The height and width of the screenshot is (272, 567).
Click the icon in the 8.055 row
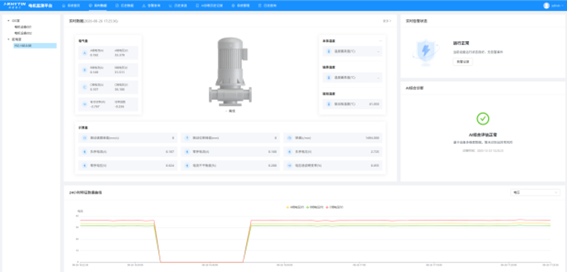point(289,165)
